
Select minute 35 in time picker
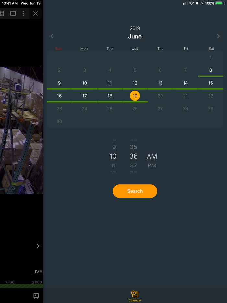point(133,147)
